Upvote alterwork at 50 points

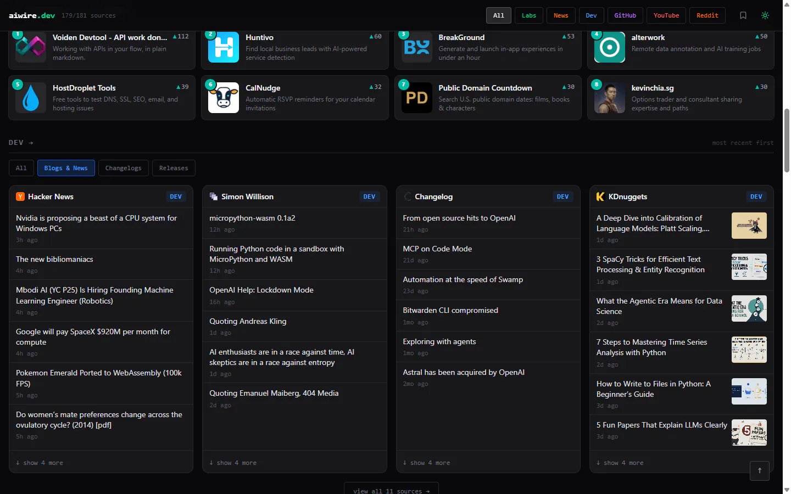(x=761, y=37)
